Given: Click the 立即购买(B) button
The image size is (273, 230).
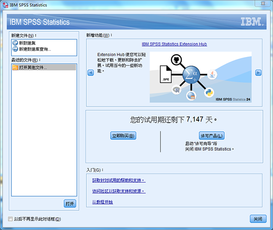Looking at the screenshot, I should pyautogui.click(x=123, y=136).
